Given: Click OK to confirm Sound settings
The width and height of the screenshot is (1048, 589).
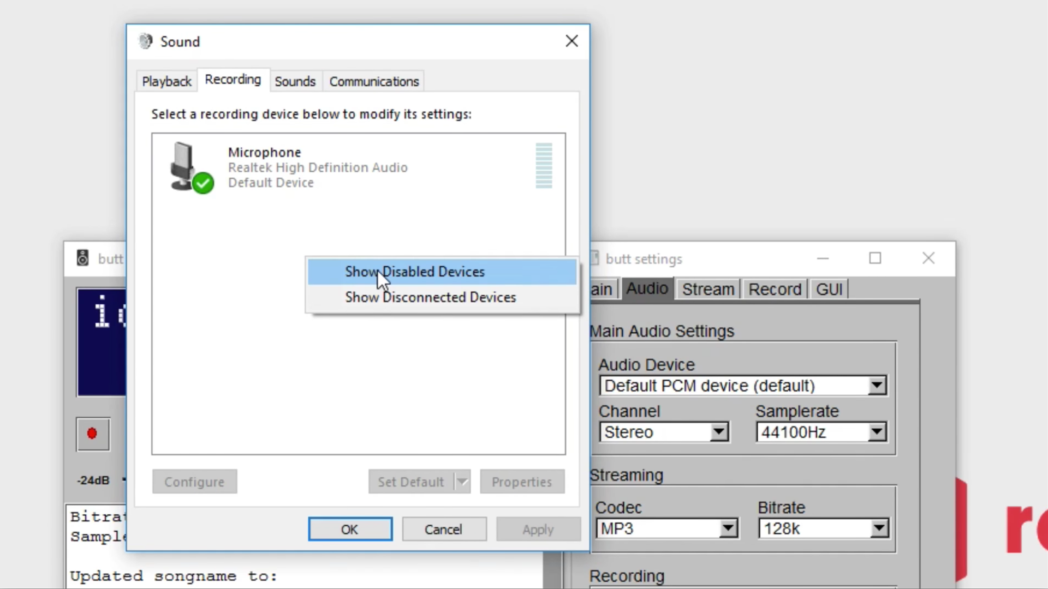Looking at the screenshot, I should coord(349,528).
